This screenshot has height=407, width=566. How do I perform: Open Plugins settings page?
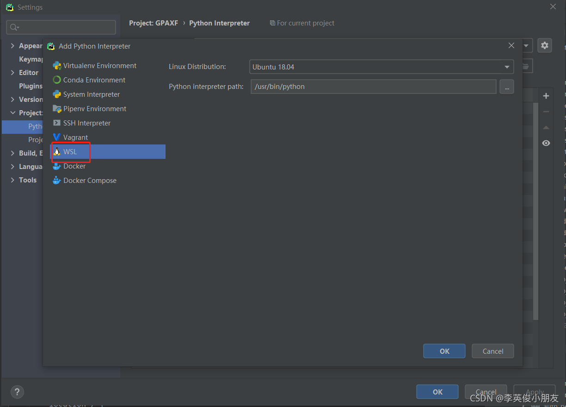pos(31,86)
